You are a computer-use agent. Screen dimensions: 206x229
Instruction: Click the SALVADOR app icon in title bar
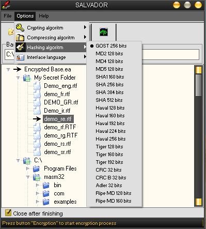coord(6,5)
